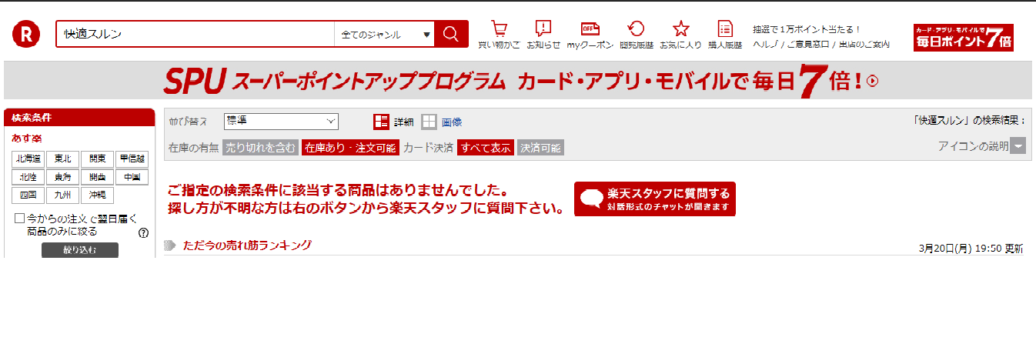Click 画像 view link

point(452,122)
